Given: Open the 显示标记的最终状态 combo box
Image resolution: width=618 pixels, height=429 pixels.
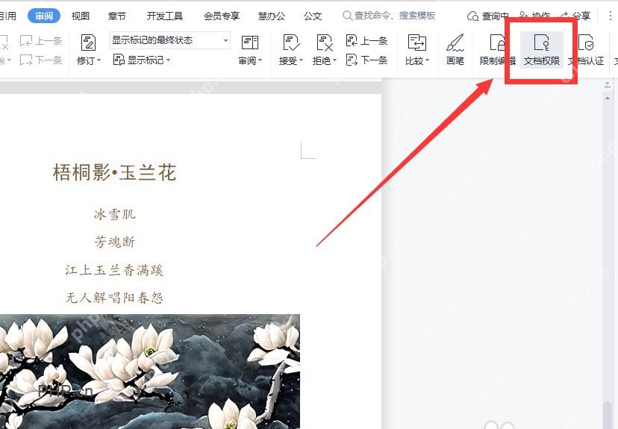Looking at the screenshot, I should click(x=170, y=40).
